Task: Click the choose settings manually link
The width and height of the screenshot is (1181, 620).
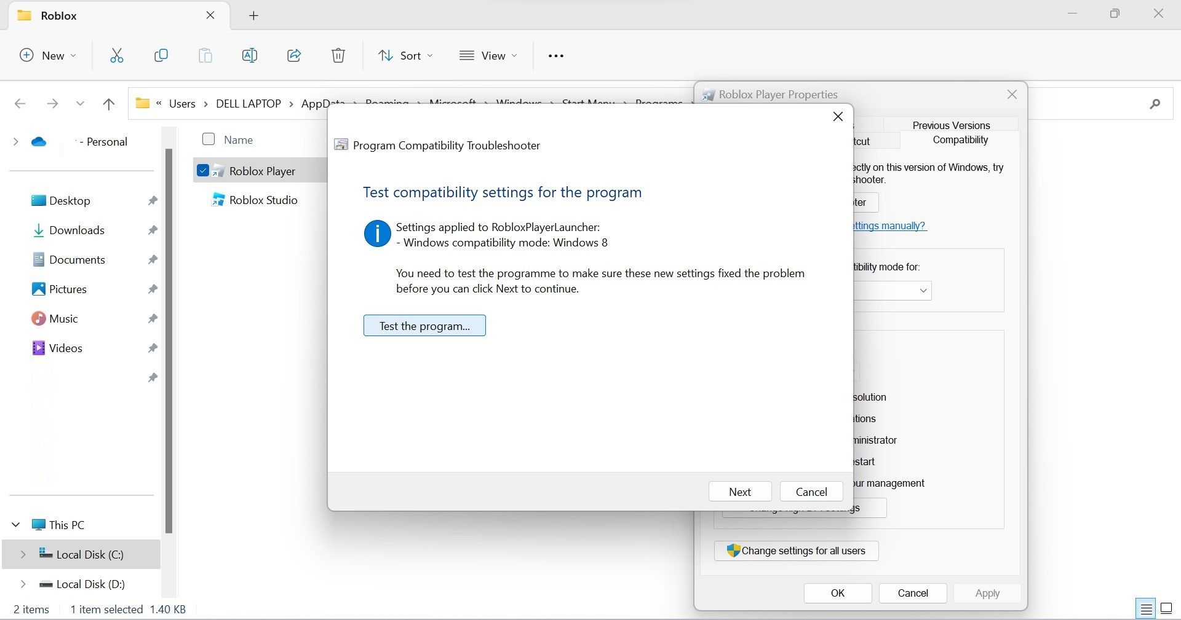Action: [890, 226]
